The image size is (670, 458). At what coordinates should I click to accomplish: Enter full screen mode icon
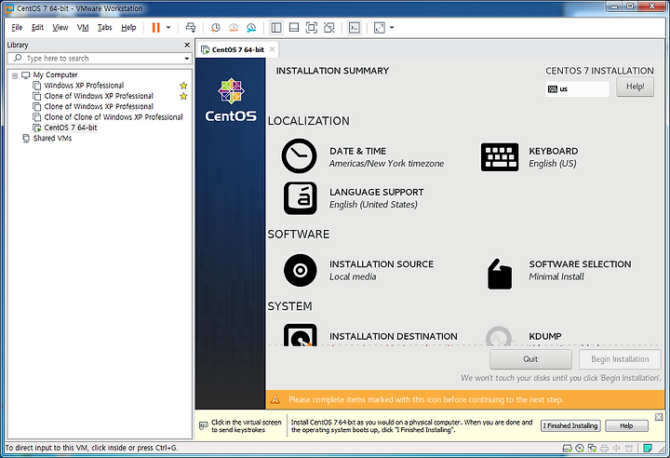click(312, 28)
